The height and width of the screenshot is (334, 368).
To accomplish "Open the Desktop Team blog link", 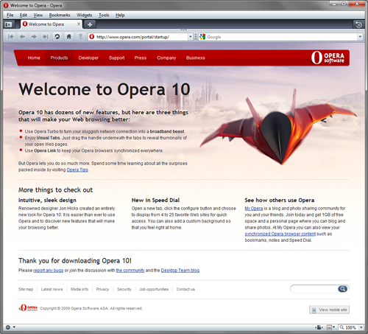I will tap(180, 271).
